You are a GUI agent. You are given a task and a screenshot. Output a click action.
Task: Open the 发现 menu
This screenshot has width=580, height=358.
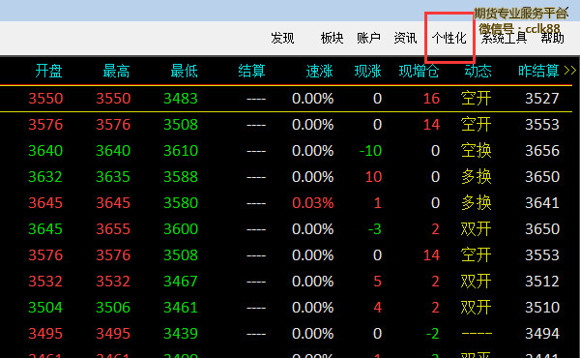click(282, 38)
